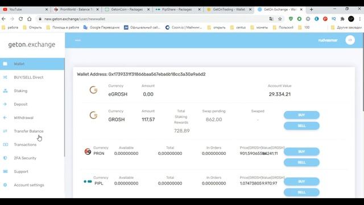Go to browser home page

point(29,19)
